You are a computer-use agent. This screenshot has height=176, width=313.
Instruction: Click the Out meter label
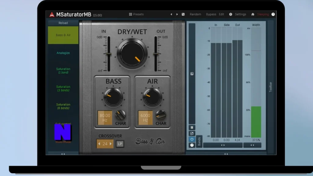click(x=237, y=25)
